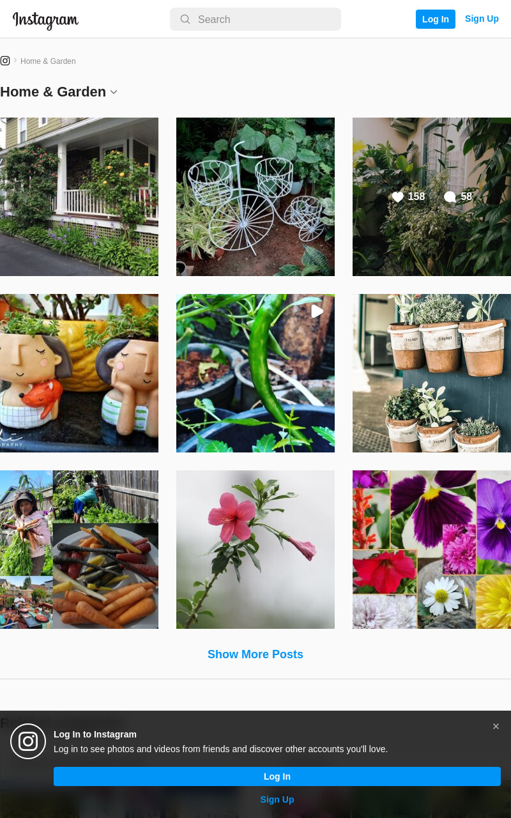
Task: Focus the Search input field
Action: 256,19
